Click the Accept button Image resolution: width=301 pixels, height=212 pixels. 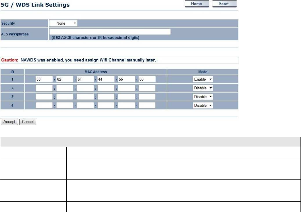tap(9, 122)
